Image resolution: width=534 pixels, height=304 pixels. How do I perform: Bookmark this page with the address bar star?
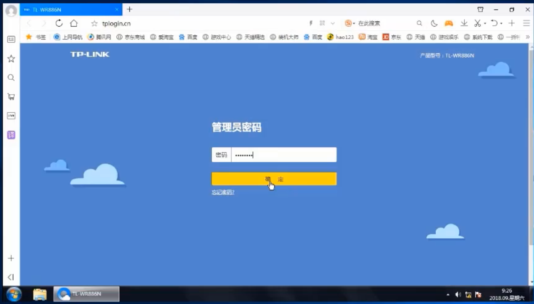tap(94, 24)
